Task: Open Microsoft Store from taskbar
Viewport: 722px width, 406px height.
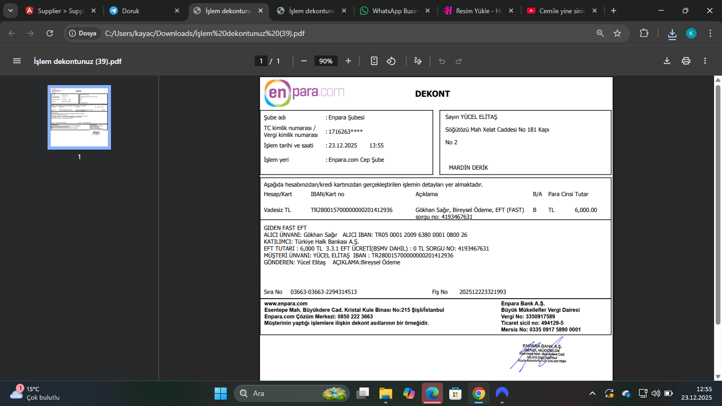Action: tap(455, 393)
